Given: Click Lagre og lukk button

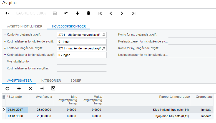Looking at the screenshot, I should [x=31, y=13].
